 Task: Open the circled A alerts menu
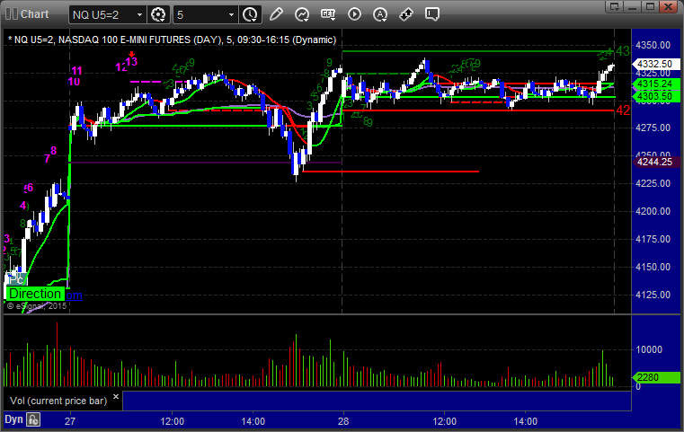[380, 14]
